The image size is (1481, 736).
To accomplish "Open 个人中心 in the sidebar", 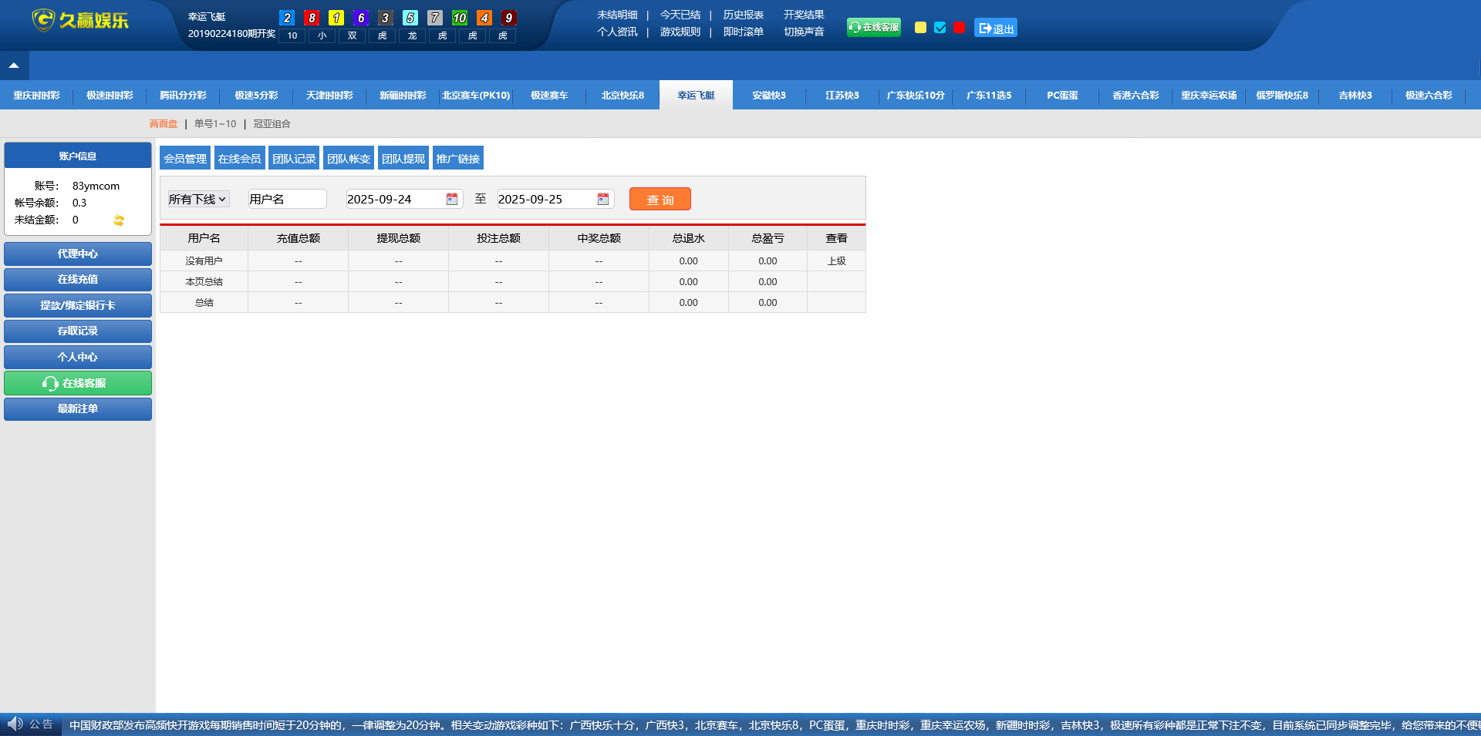I will pyautogui.click(x=78, y=357).
